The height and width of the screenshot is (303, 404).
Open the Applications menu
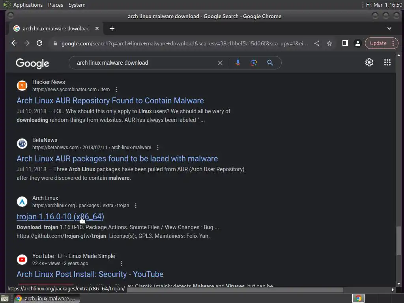[28, 5]
